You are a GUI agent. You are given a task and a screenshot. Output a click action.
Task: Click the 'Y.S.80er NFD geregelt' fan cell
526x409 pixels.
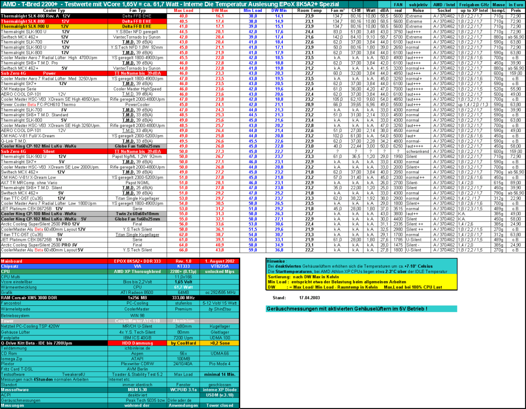[138, 32]
